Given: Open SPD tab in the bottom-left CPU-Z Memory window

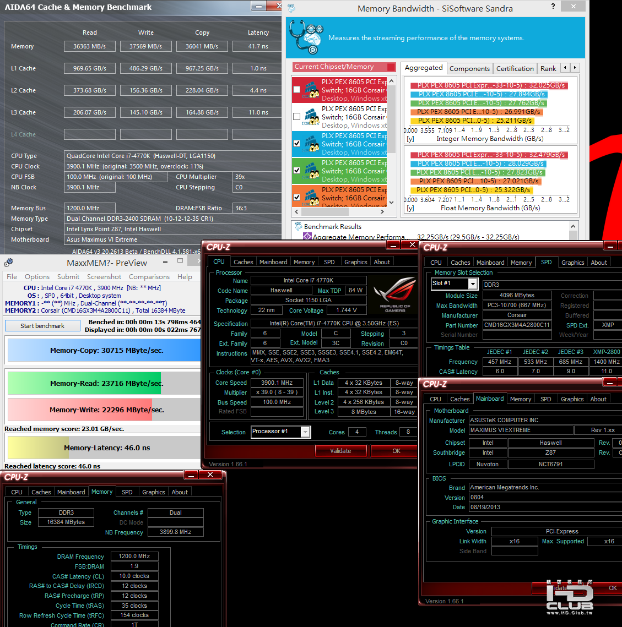Looking at the screenshot, I should (127, 492).
